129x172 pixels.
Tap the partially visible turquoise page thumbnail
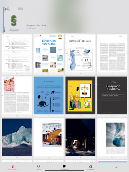click(x=112, y=161)
